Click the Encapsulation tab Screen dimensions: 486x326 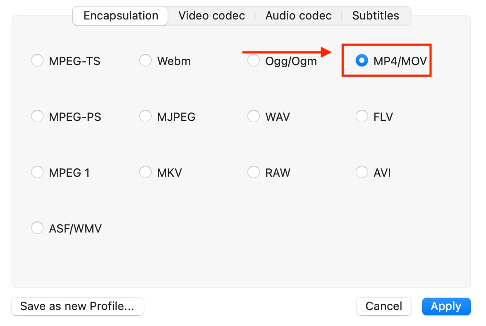coord(121,16)
